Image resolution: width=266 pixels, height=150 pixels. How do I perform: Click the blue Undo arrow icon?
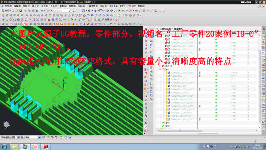click(x=41, y=11)
